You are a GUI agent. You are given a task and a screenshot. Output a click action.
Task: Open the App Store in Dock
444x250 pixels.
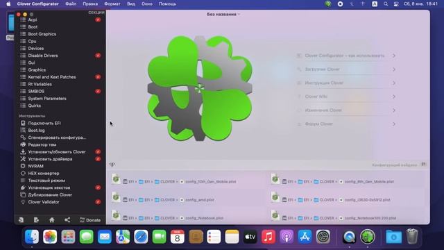[305, 236]
